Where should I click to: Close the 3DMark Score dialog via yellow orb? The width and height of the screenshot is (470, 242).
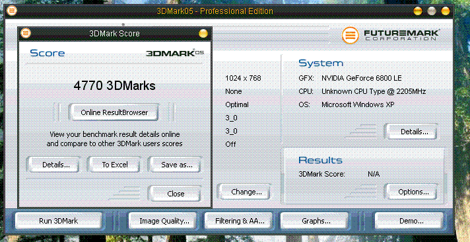pyautogui.click(x=203, y=33)
